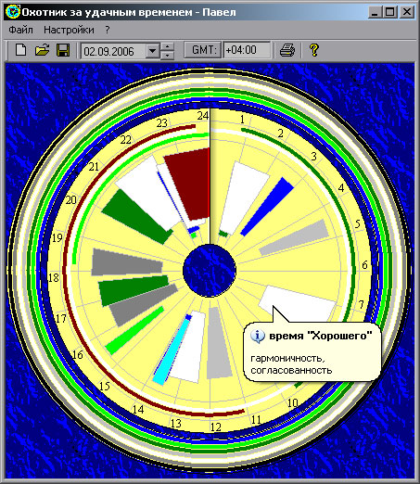Click the blue center circle of dial

[210, 271]
